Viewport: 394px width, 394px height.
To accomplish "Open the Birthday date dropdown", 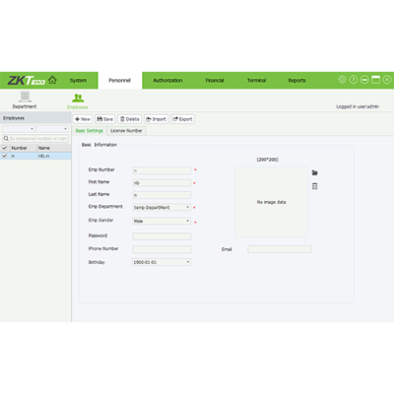I will [x=162, y=262].
